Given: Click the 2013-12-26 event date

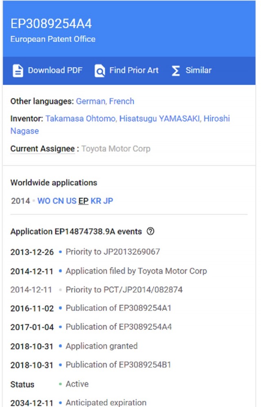Looking at the screenshot, I should pyautogui.click(x=32, y=252).
